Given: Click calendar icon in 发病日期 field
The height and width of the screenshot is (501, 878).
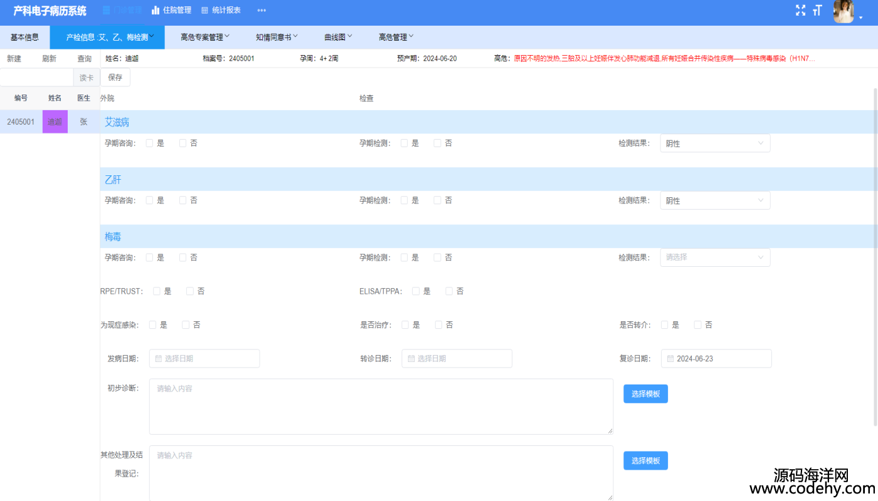Looking at the screenshot, I should [x=159, y=359].
